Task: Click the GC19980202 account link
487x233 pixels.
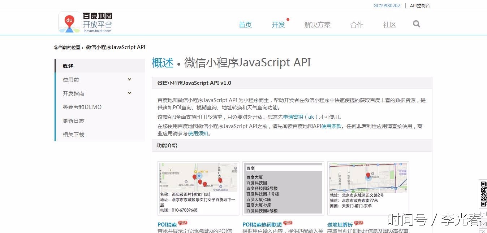Action: pyautogui.click(x=386, y=5)
